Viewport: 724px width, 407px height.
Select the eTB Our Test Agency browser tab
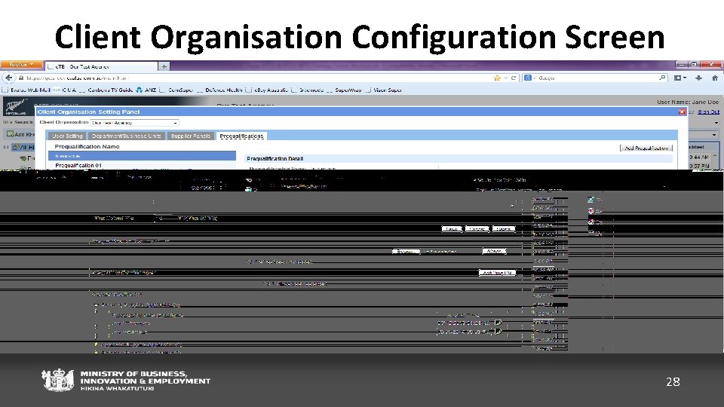[x=101, y=66]
